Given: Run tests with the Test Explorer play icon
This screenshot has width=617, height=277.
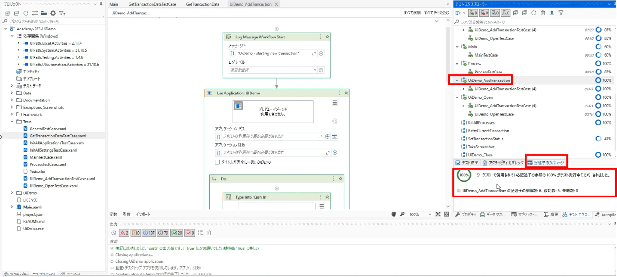Looking at the screenshot, I should pos(458,13).
